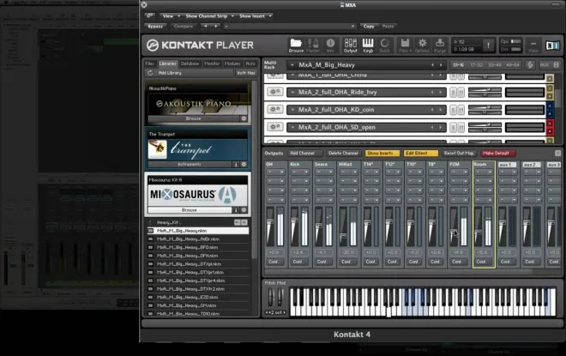Image resolution: width=566 pixels, height=356 pixels.
Task: Open the Show Insert dropdown
Action: coord(256,16)
